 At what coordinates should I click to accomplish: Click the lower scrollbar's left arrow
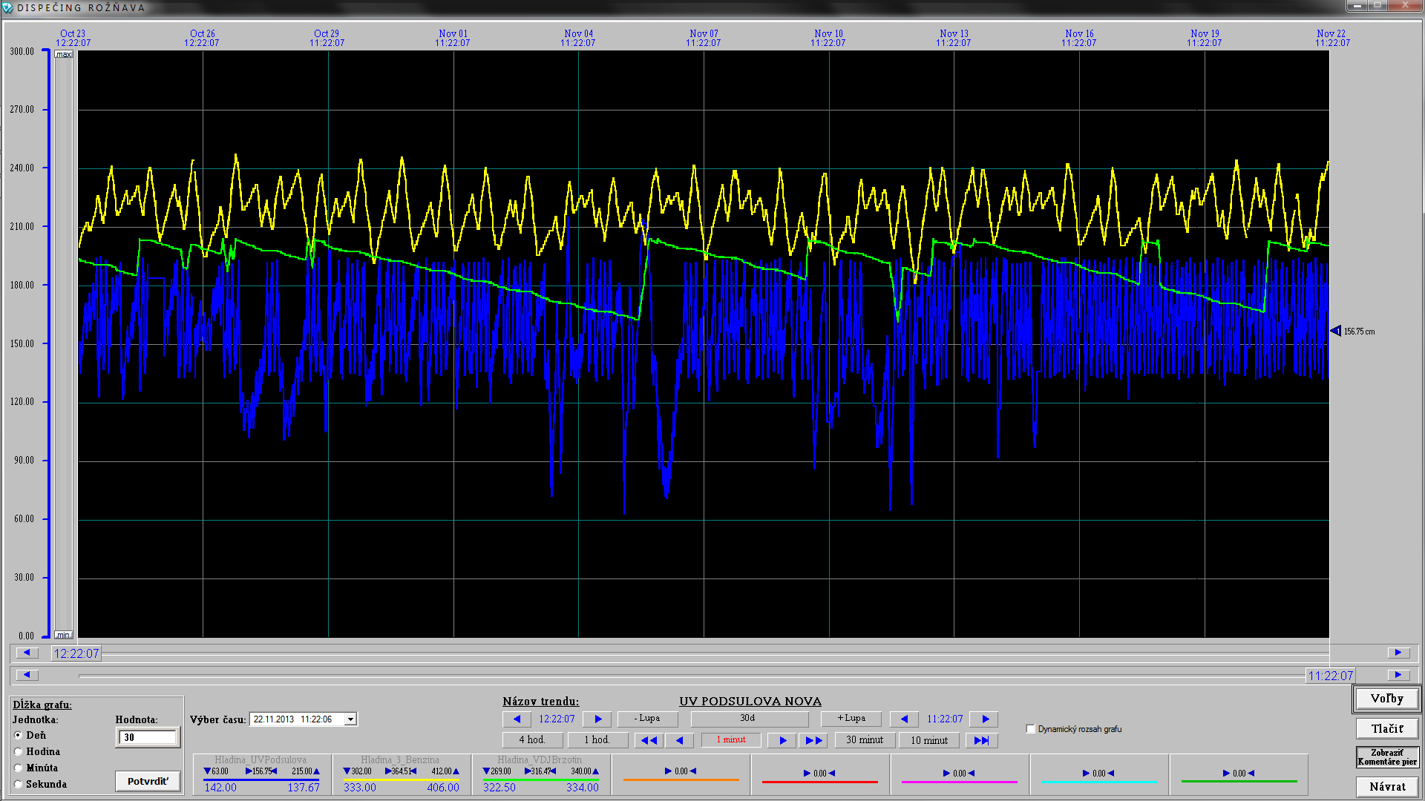[x=27, y=675]
